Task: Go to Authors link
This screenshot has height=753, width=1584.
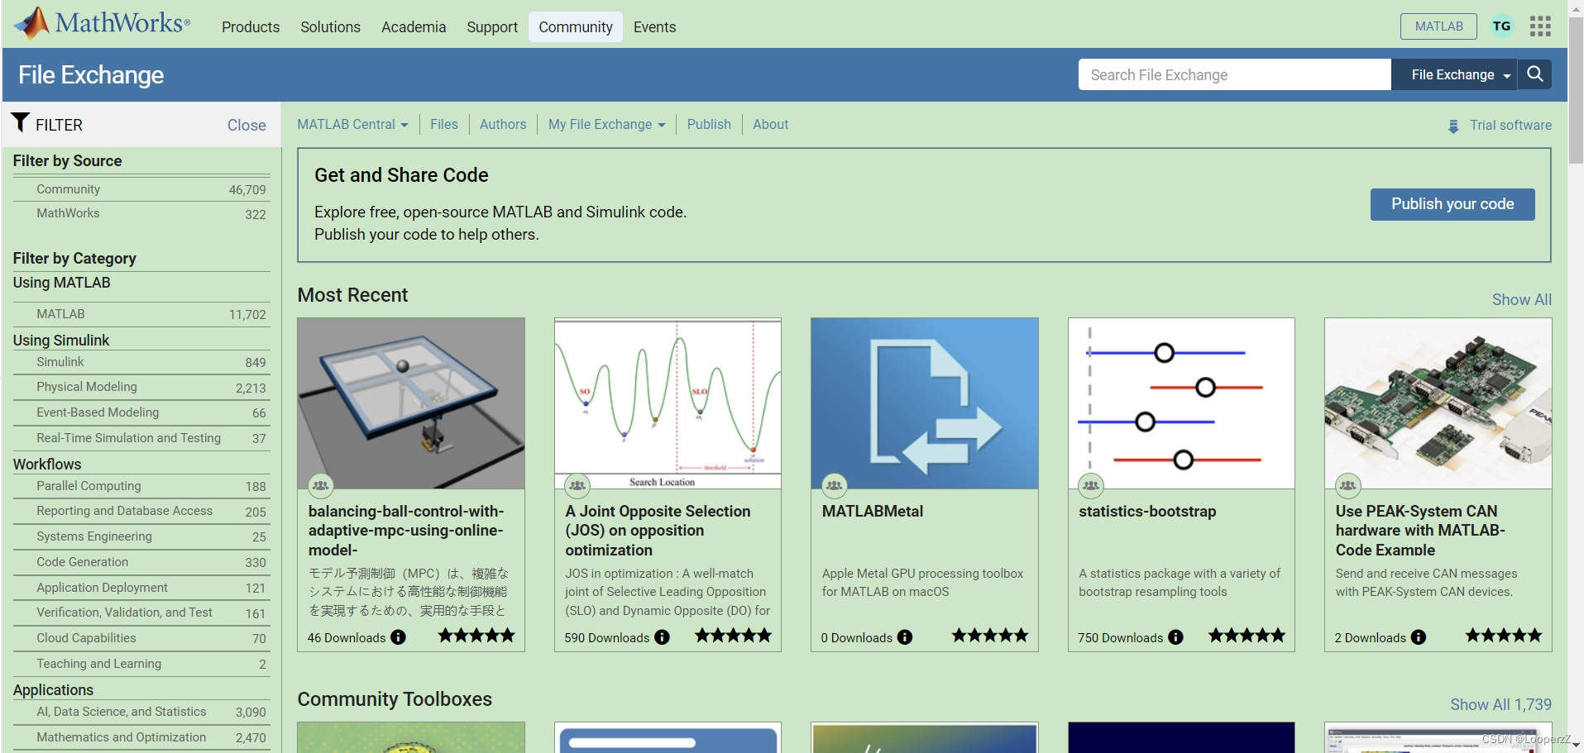Action: [503, 125]
